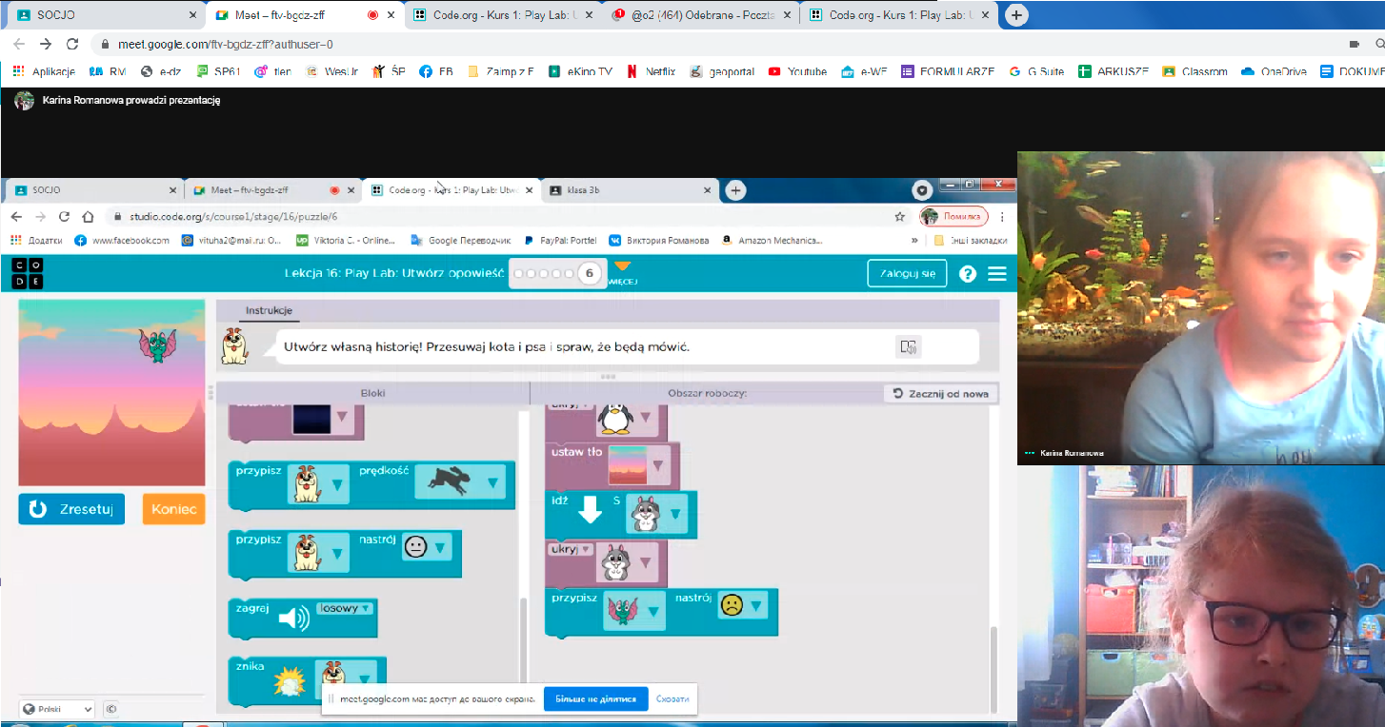Open bat dropdown in workspace przypisz block
The image size is (1385, 727).
point(634,612)
